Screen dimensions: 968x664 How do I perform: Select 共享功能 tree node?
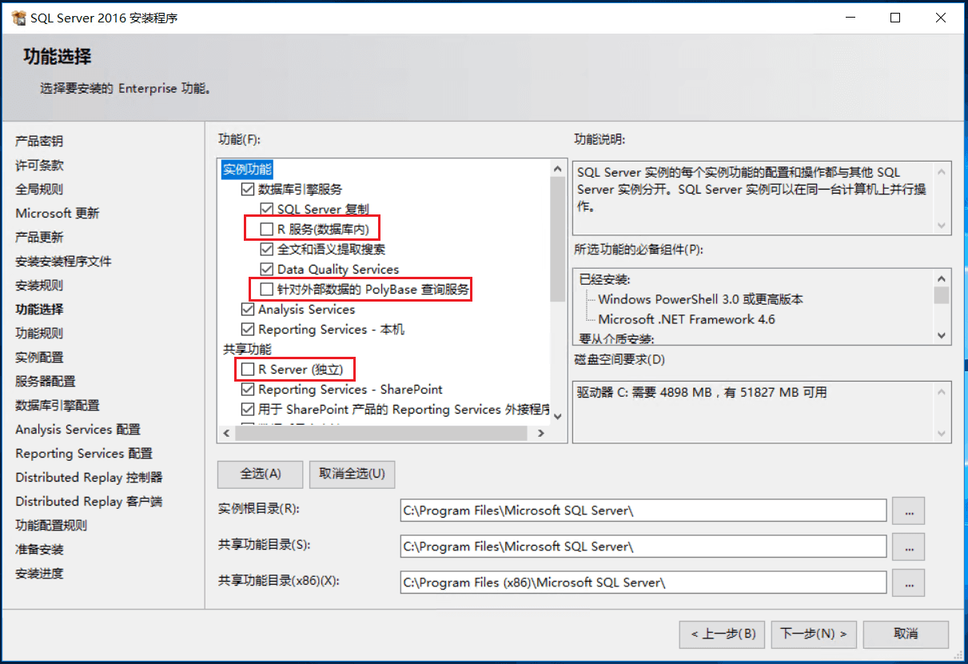coord(247,350)
